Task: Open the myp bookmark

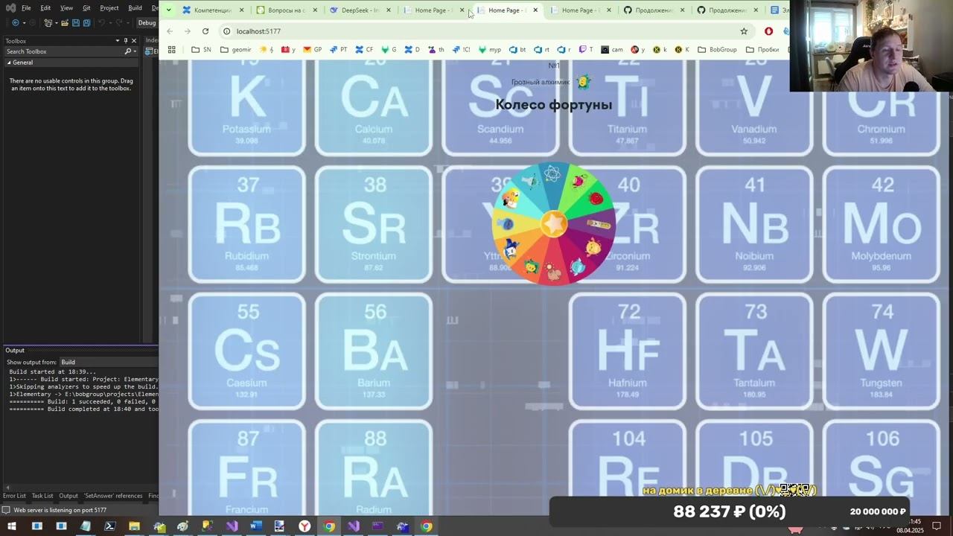Action: [x=490, y=50]
